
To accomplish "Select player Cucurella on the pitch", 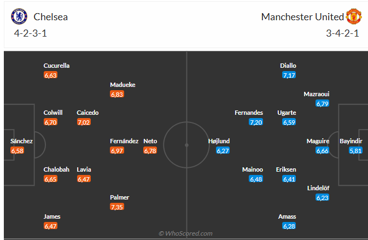I will pyautogui.click(x=56, y=66).
